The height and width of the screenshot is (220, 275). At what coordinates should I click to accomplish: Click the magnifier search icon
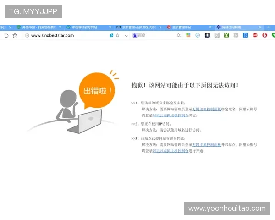(x=179, y=35)
